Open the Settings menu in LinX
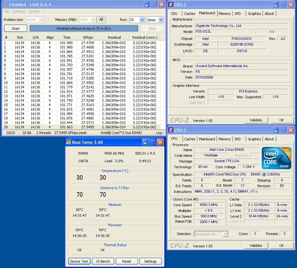 pos(19,11)
